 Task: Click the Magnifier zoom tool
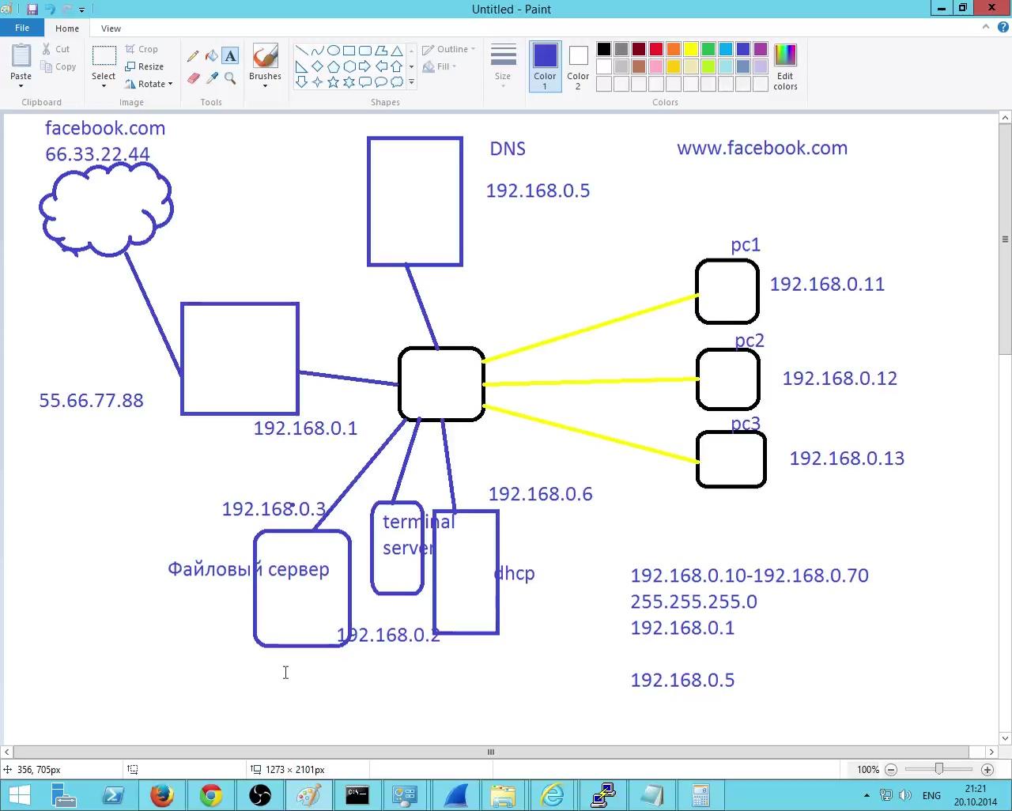pyautogui.click(x=230, y=78)
